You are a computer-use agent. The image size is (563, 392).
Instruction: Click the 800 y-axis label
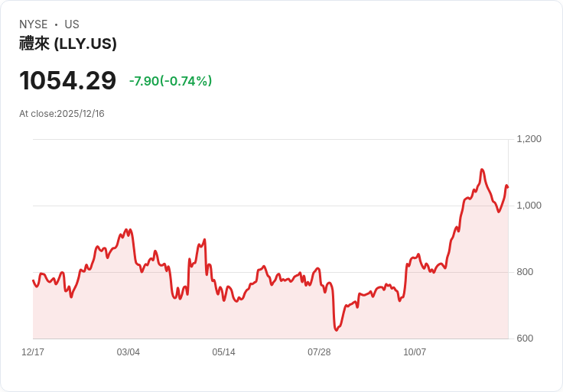point(525,272)
